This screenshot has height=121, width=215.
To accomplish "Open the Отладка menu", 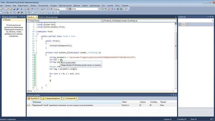I will point(53,5).
